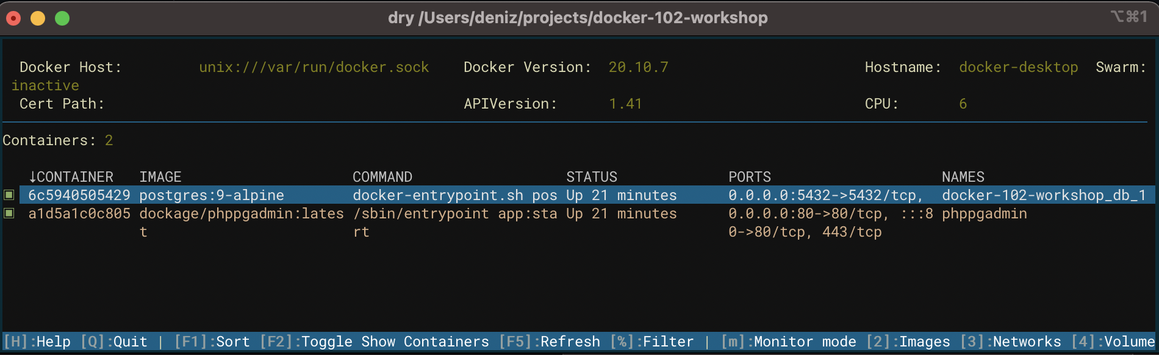Toggle Monitor mode in the footer bar
This screenshot has height=355, width=1159.
tap(788, 342)
